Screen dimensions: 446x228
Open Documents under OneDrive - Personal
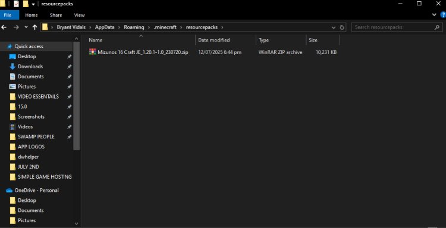pos(31,210)
